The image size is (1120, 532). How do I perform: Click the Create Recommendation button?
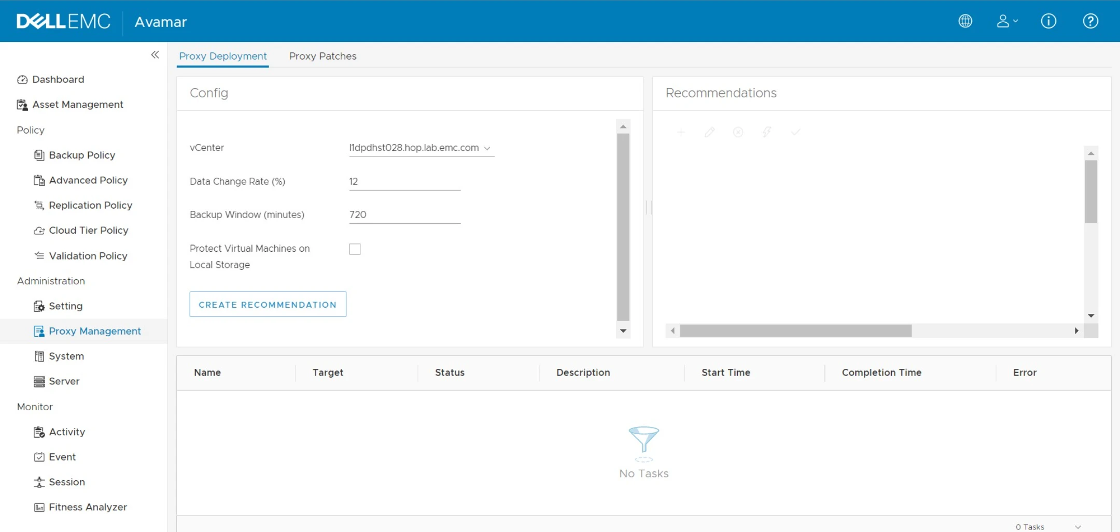[268, 305]
